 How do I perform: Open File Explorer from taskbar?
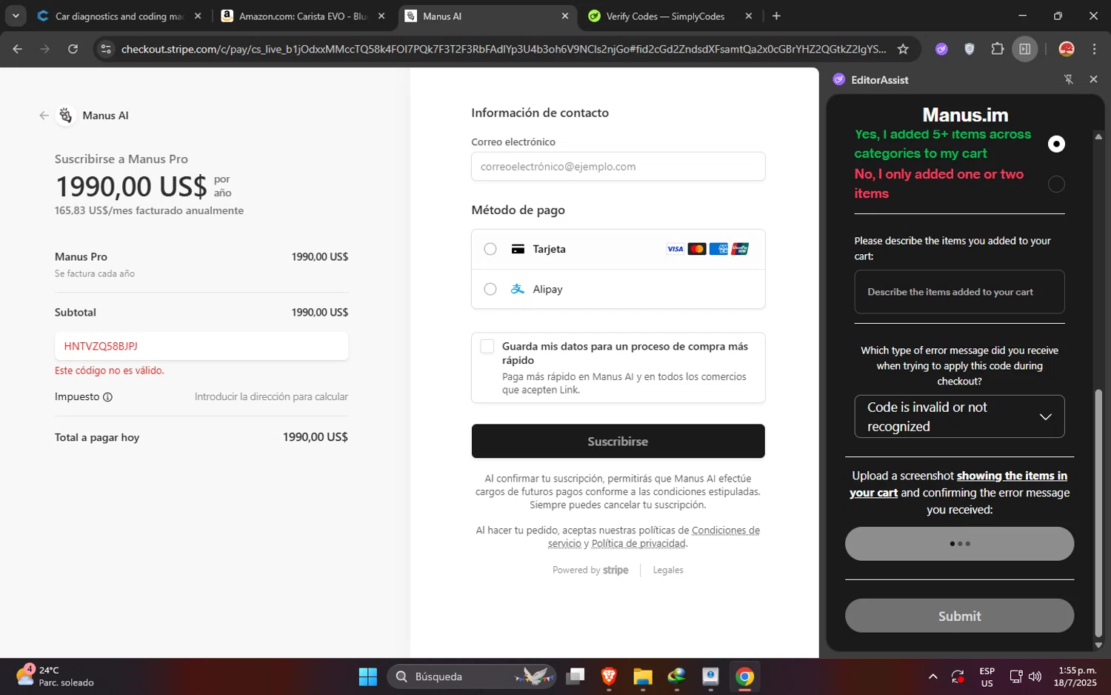pyautogui.click(x=643, y=676)
